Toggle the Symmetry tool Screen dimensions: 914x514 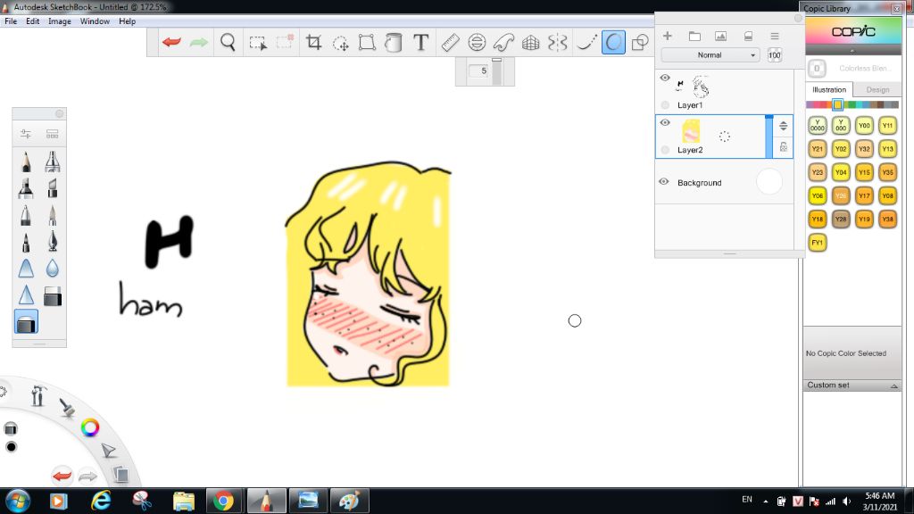tap(558, 43)
